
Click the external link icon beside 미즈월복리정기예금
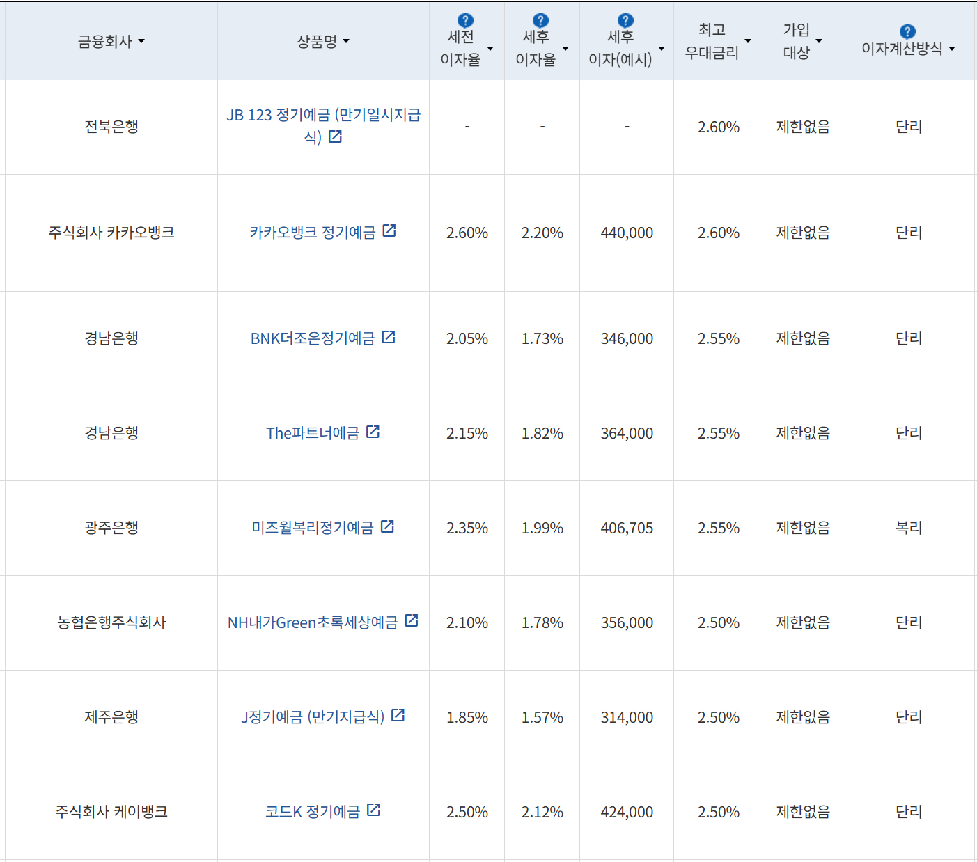coord(389,526)
